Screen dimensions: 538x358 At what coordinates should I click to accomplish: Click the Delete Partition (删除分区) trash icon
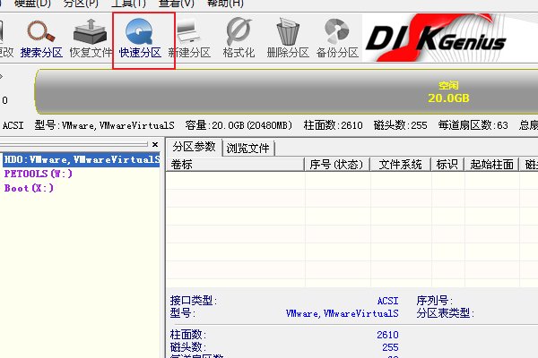coord(287,38)
